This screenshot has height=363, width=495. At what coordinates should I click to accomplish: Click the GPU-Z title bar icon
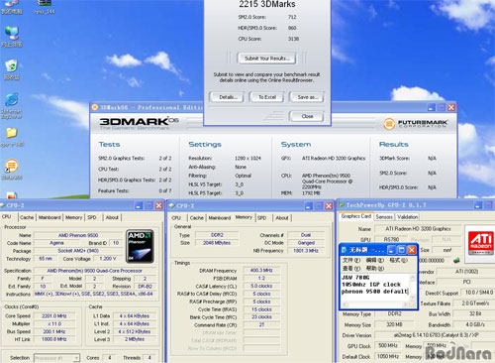tap(342, 205)
